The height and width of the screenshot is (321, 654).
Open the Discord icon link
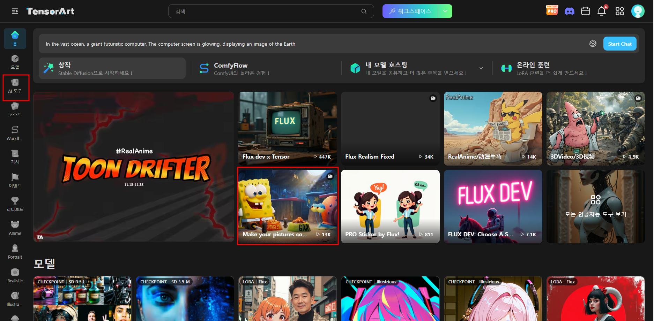point(570,12)
